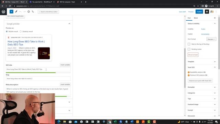Toggle the settings gear icon
The width and height of the screenshot is (220, 124).
[207, 12]
